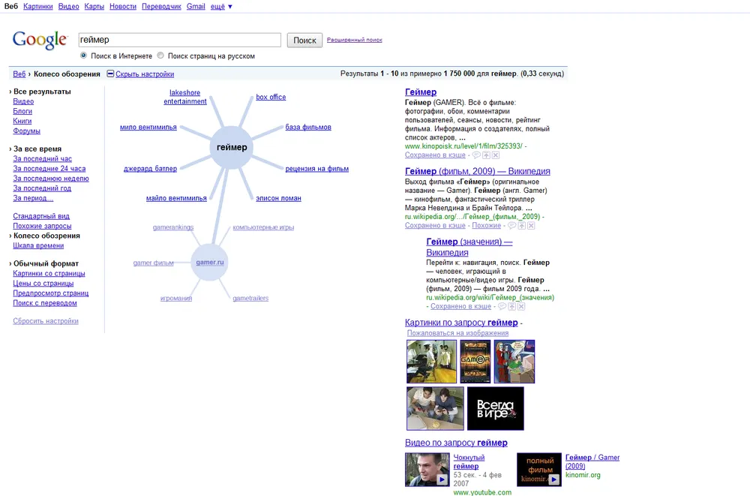Open Расширенный поиск link
Screen dimensions: 750x496
tap(355, 40)
